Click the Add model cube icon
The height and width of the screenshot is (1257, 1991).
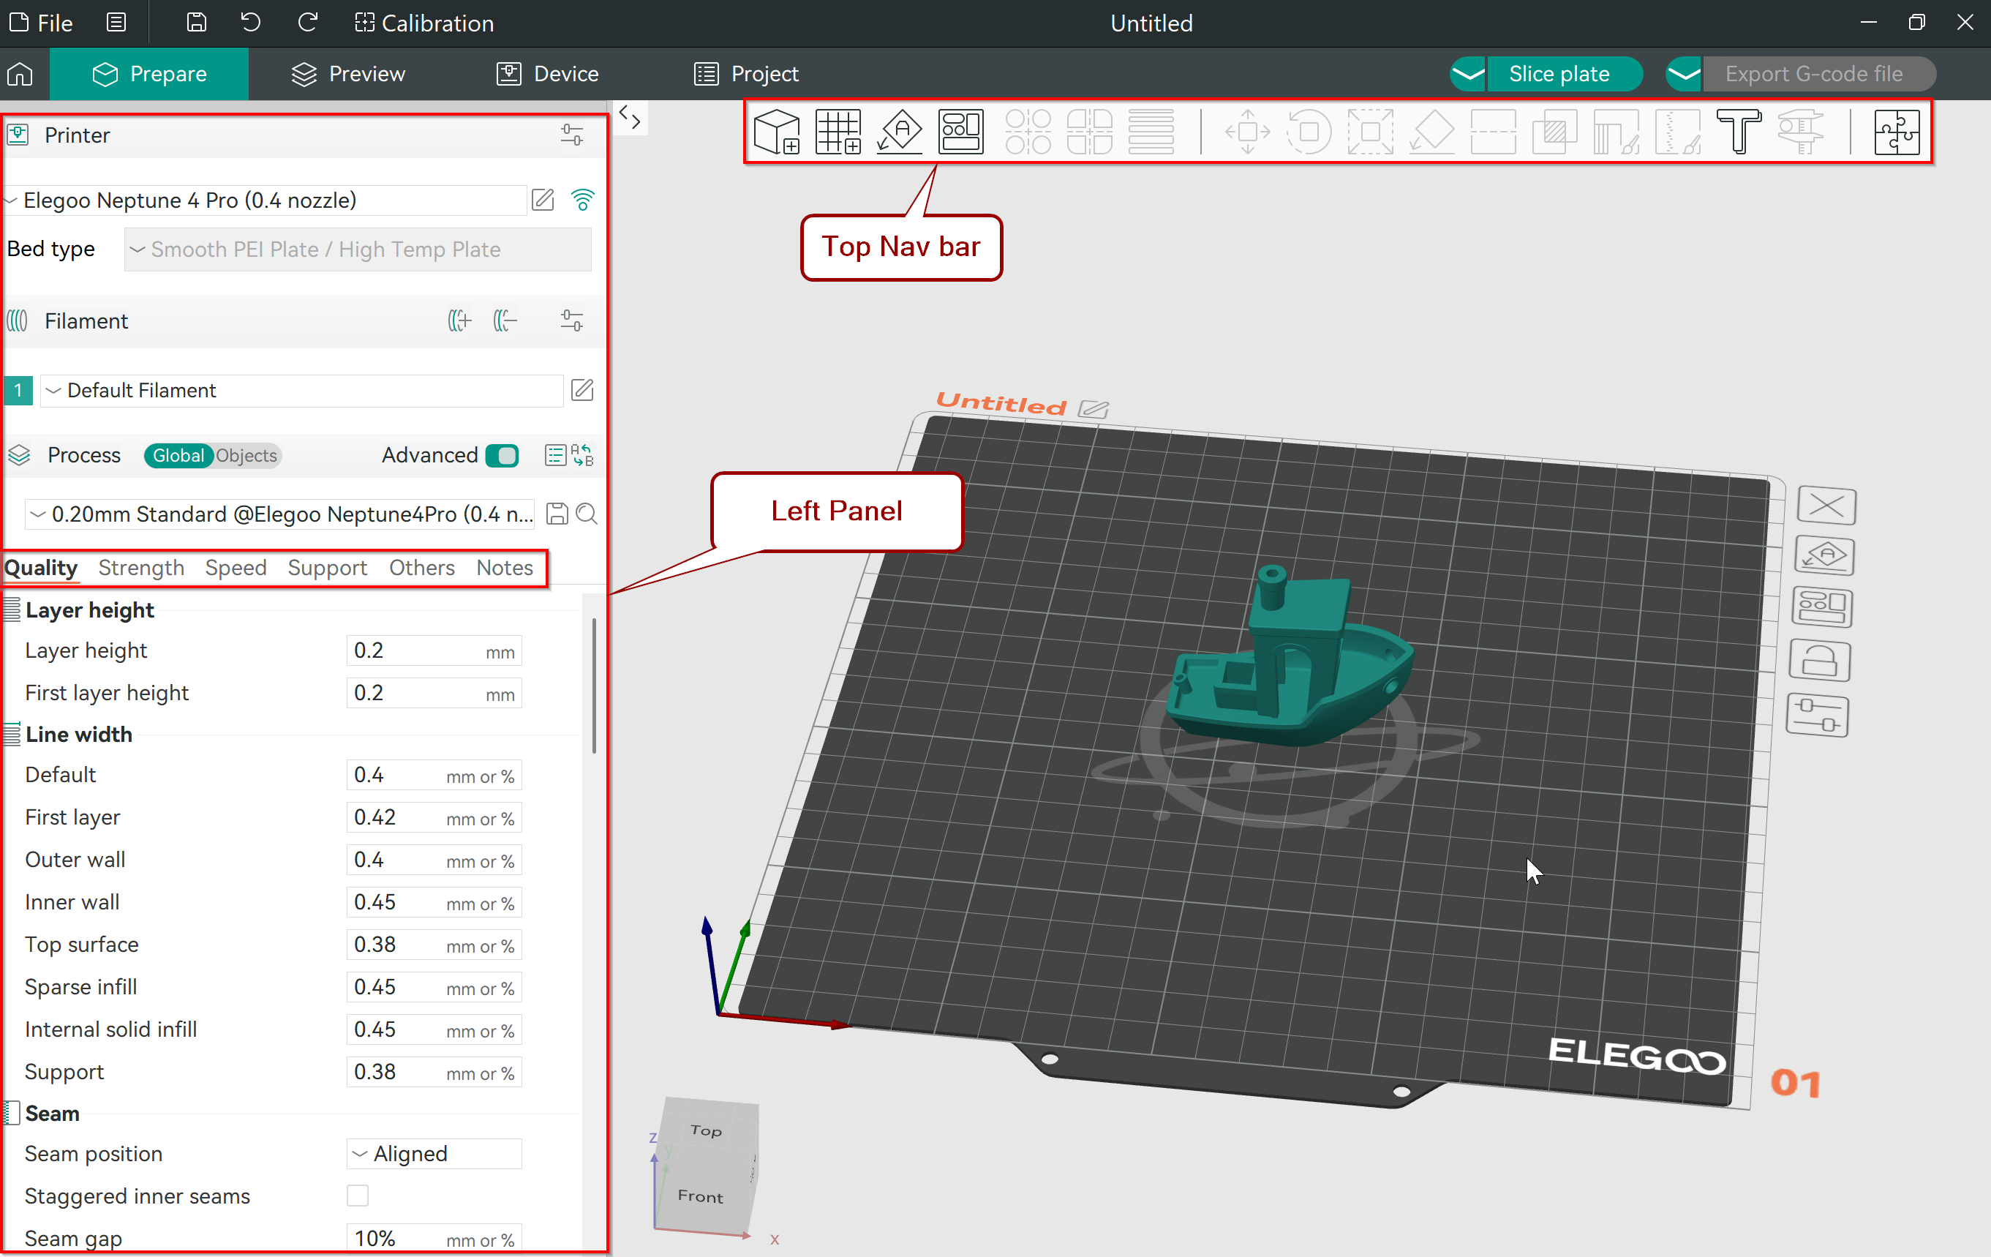(x=776, y=132)
